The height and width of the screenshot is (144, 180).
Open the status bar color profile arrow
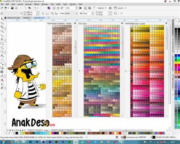tap(87, 137)
